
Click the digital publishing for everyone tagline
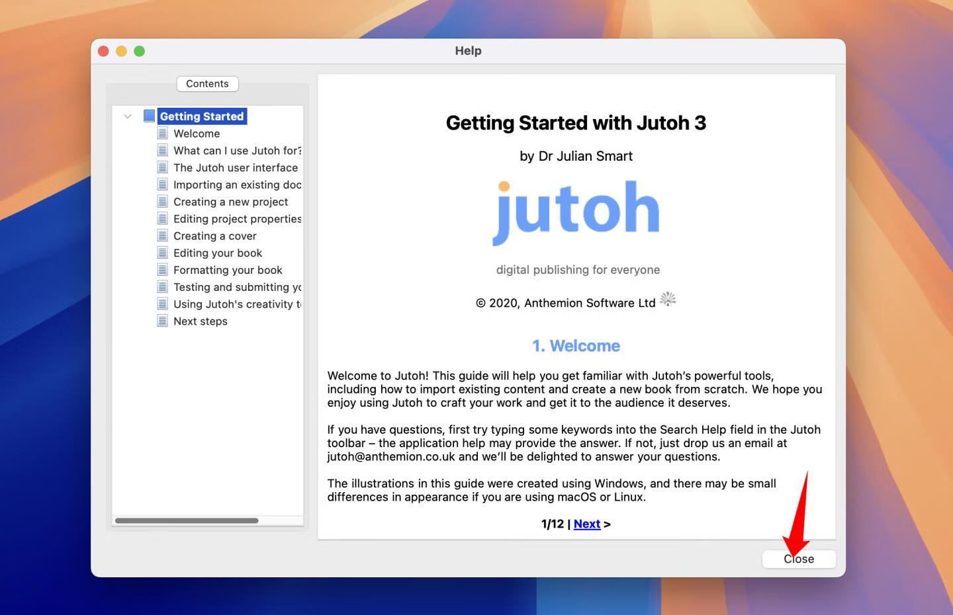(x=578, y=270)
